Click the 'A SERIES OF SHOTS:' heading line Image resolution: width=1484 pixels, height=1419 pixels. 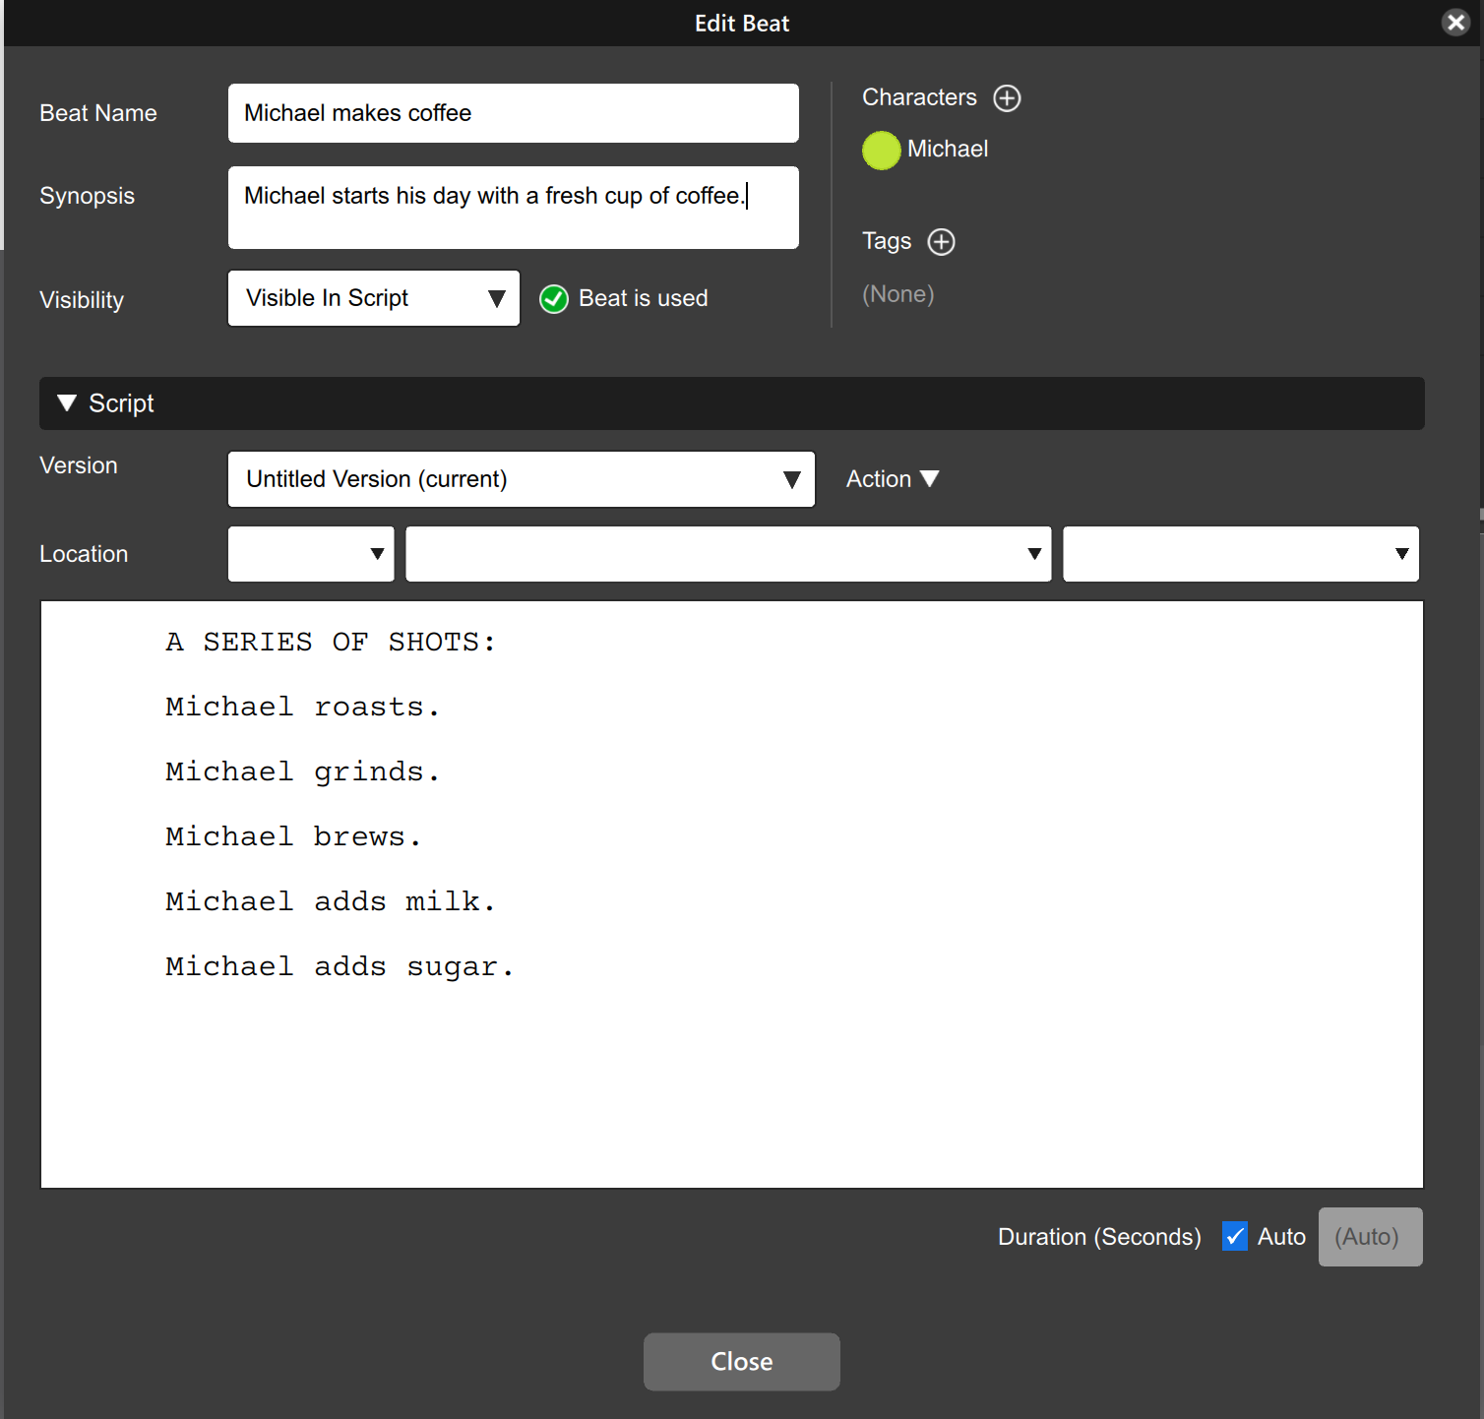[x=331, y=642]
